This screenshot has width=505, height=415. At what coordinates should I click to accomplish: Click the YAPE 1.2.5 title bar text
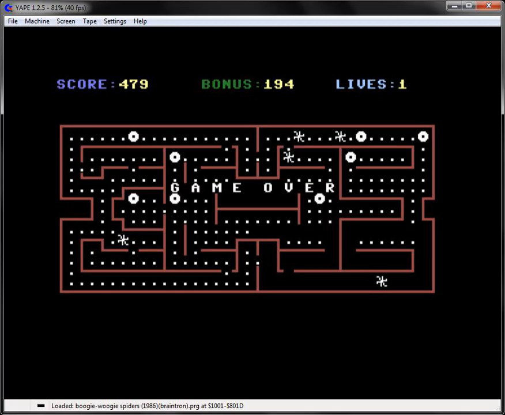(51, 7)
